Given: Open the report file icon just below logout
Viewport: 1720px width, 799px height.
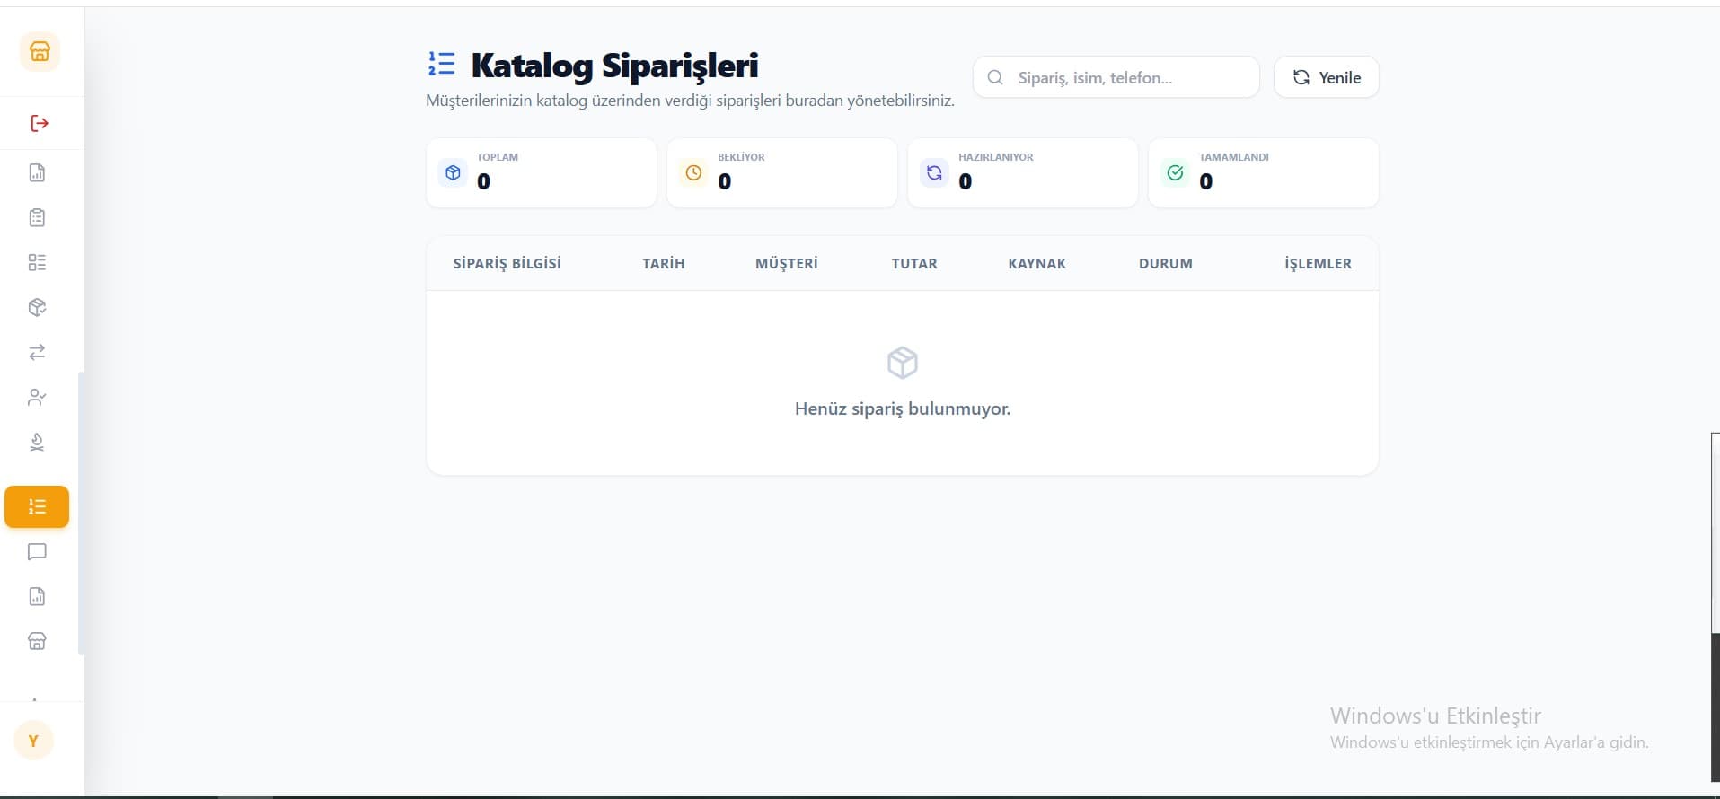Looking at the screenshot, I should point(37,172).
